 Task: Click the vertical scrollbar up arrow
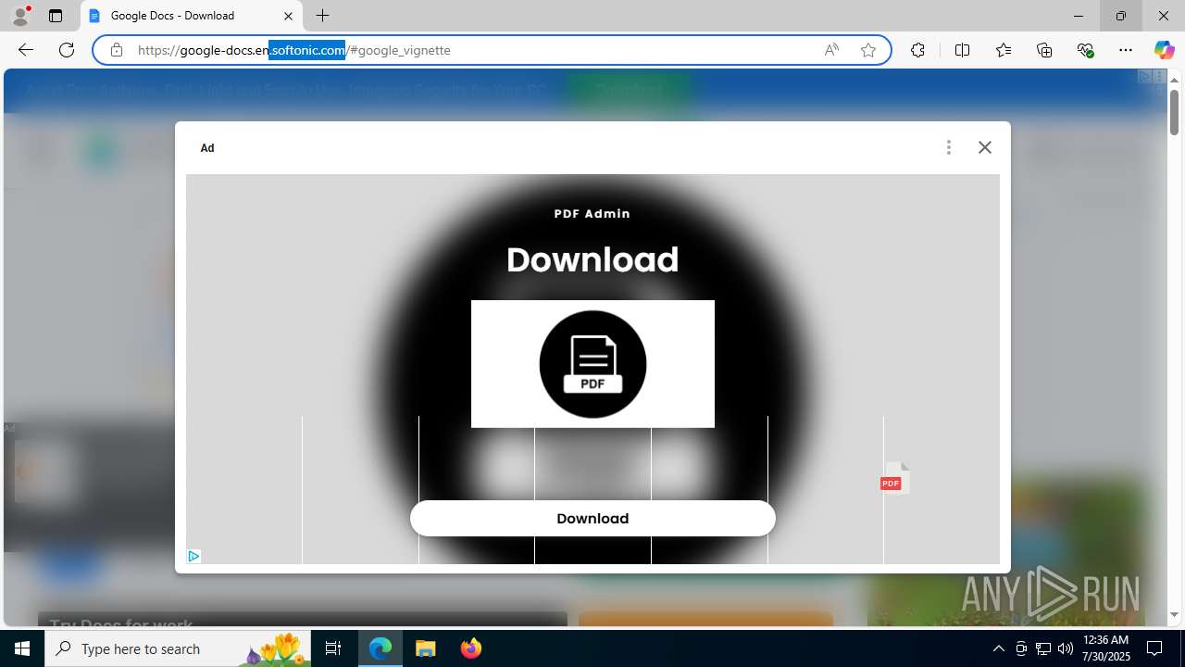coord(1174,81)
